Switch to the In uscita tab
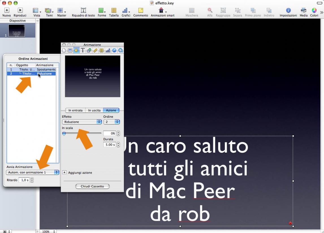Image resolution: width=324 pixels, height=233 pixels. click(x=94, y=110)
